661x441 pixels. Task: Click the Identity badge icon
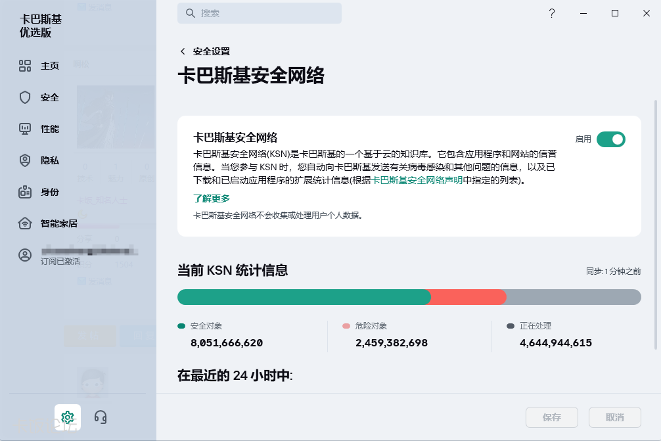[25, 192]
